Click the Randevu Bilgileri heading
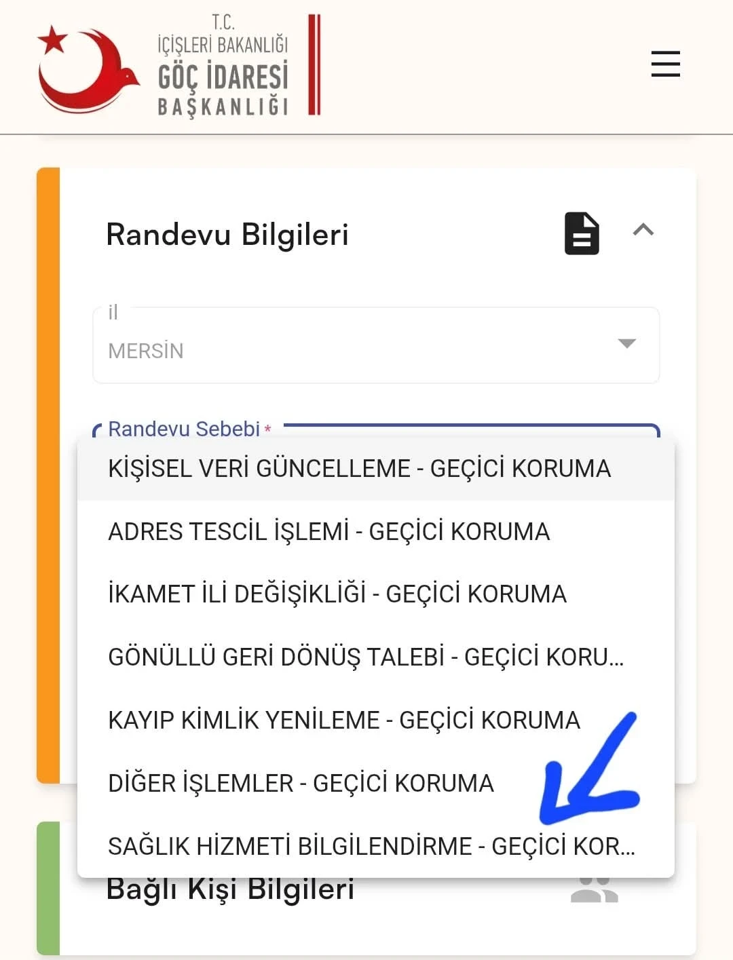Screen dimensions: 733x960 227,235
